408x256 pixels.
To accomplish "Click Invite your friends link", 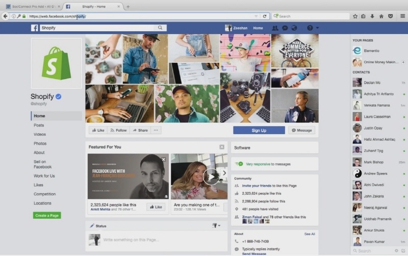I will pyautogui.click(x=257, y=186).
